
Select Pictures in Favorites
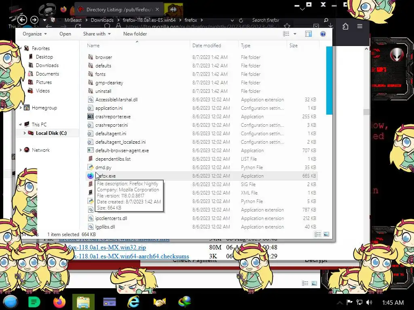44,82
